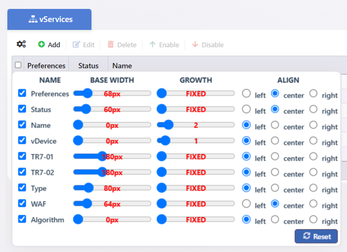Click the Edit pencil icon
Viewport: 347px width, 252px height.
pos(76,45)
